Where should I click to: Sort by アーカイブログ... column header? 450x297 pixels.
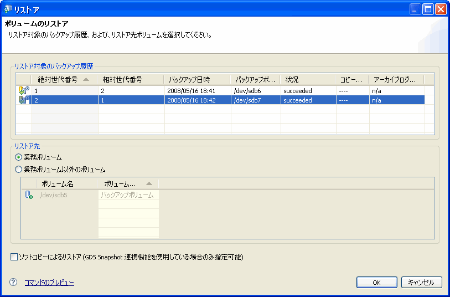397,80
